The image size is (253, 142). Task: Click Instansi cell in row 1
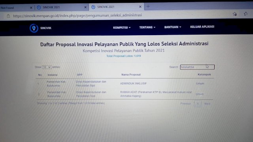[x=56, y=84]
